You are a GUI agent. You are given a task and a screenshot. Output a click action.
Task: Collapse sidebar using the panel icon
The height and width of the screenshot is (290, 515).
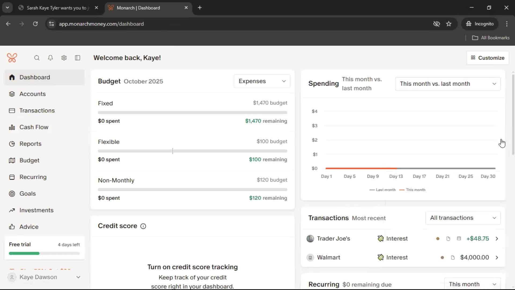78,58
